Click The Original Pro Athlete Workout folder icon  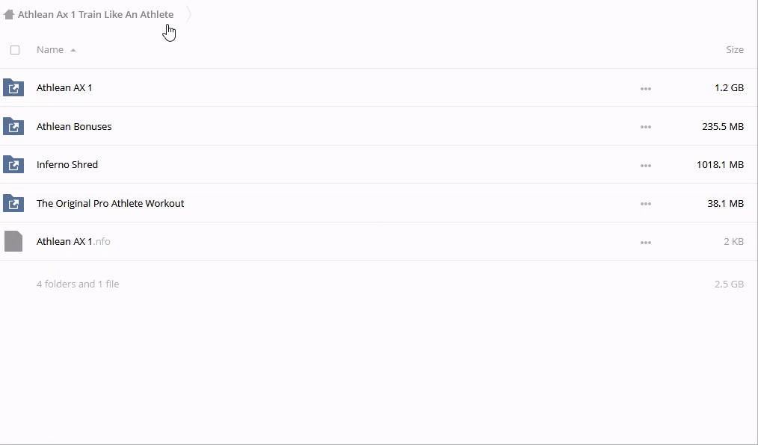point(13,203)
